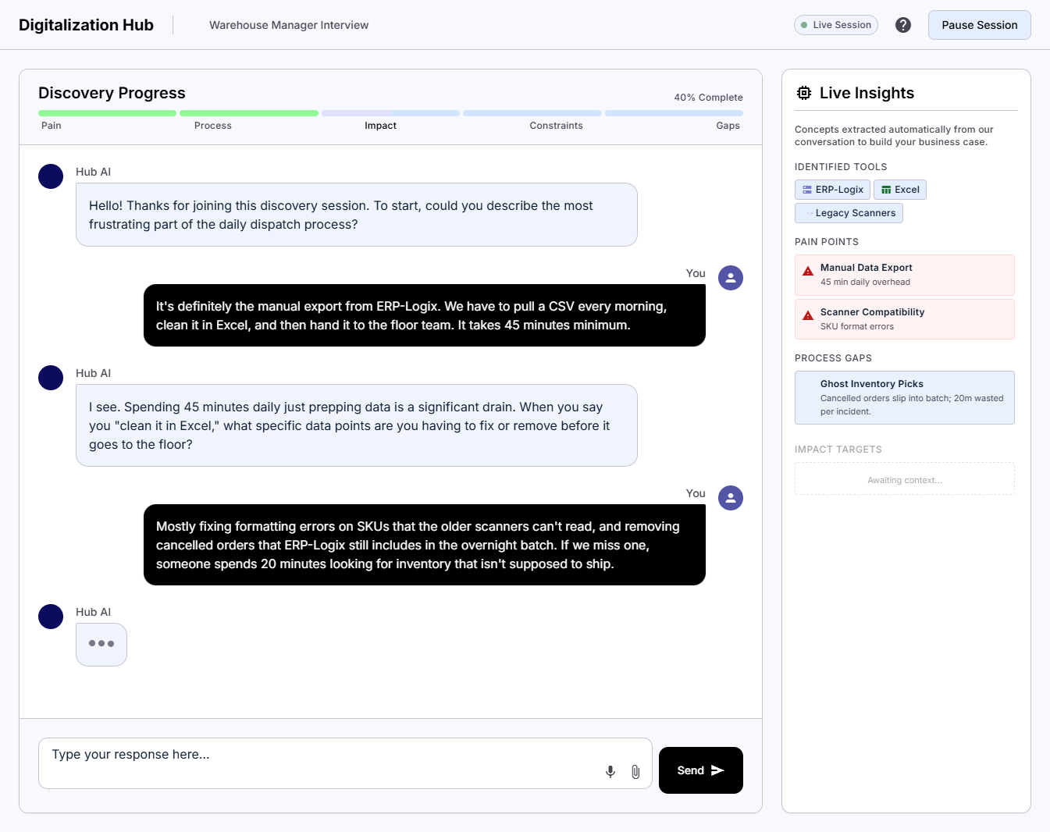
Task: Click the Warehouse Manager Interview subtitle
Action: (289, 25)
